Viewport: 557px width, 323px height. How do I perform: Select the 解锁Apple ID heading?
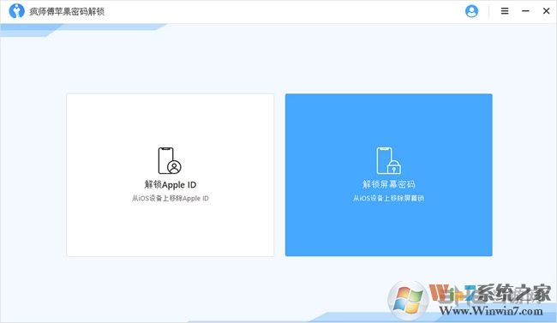coord(171,184)
